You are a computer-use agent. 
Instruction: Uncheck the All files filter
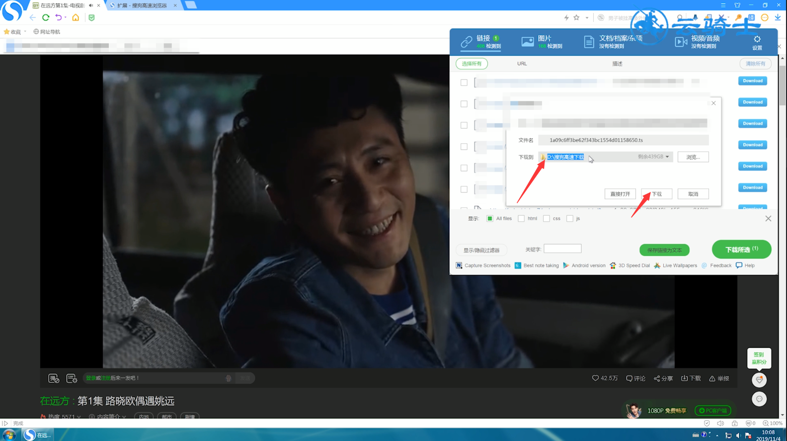(490, 219)
